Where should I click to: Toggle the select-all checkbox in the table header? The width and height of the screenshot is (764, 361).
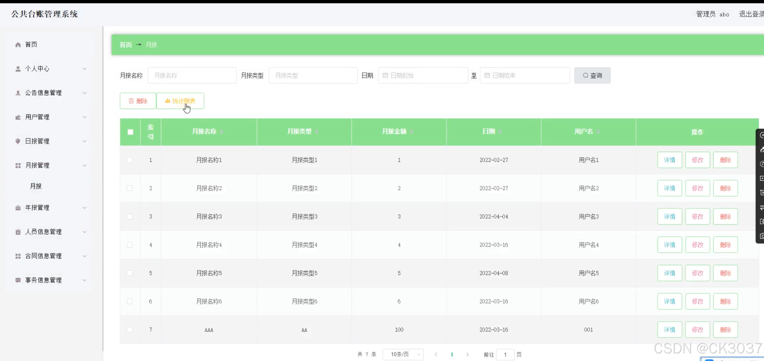[130, 132]
